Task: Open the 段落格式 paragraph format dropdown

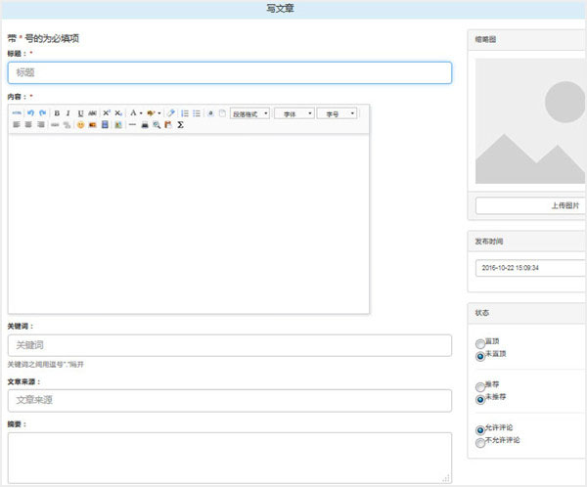Action: (x=249, y=113)
